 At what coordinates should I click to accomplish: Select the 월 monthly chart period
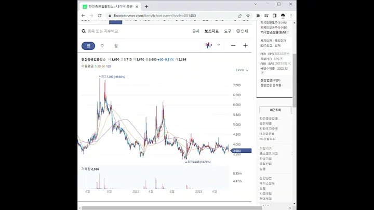116,46
